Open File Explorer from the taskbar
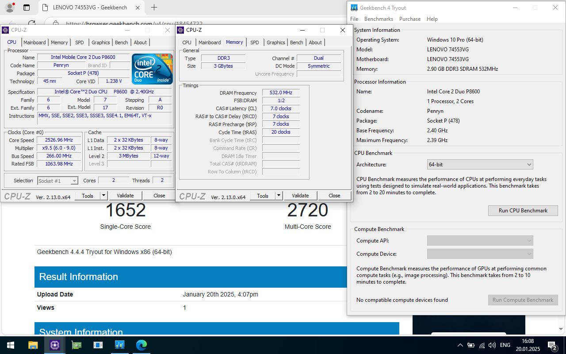Screen dimensions: 566x354 (x=33, y=345)
